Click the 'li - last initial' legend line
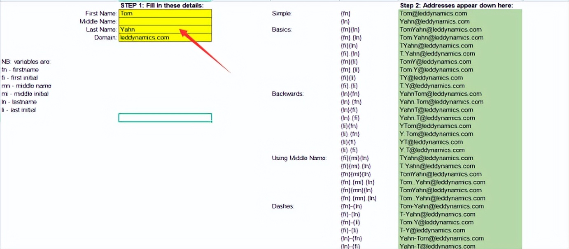 (19, 110)
